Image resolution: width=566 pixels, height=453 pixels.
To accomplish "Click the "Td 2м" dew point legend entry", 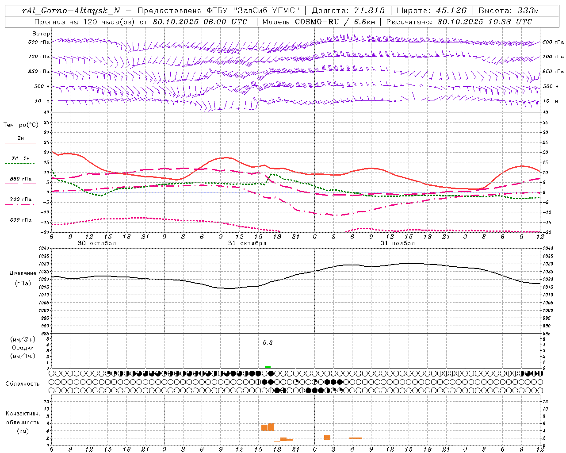I will 21,158.
